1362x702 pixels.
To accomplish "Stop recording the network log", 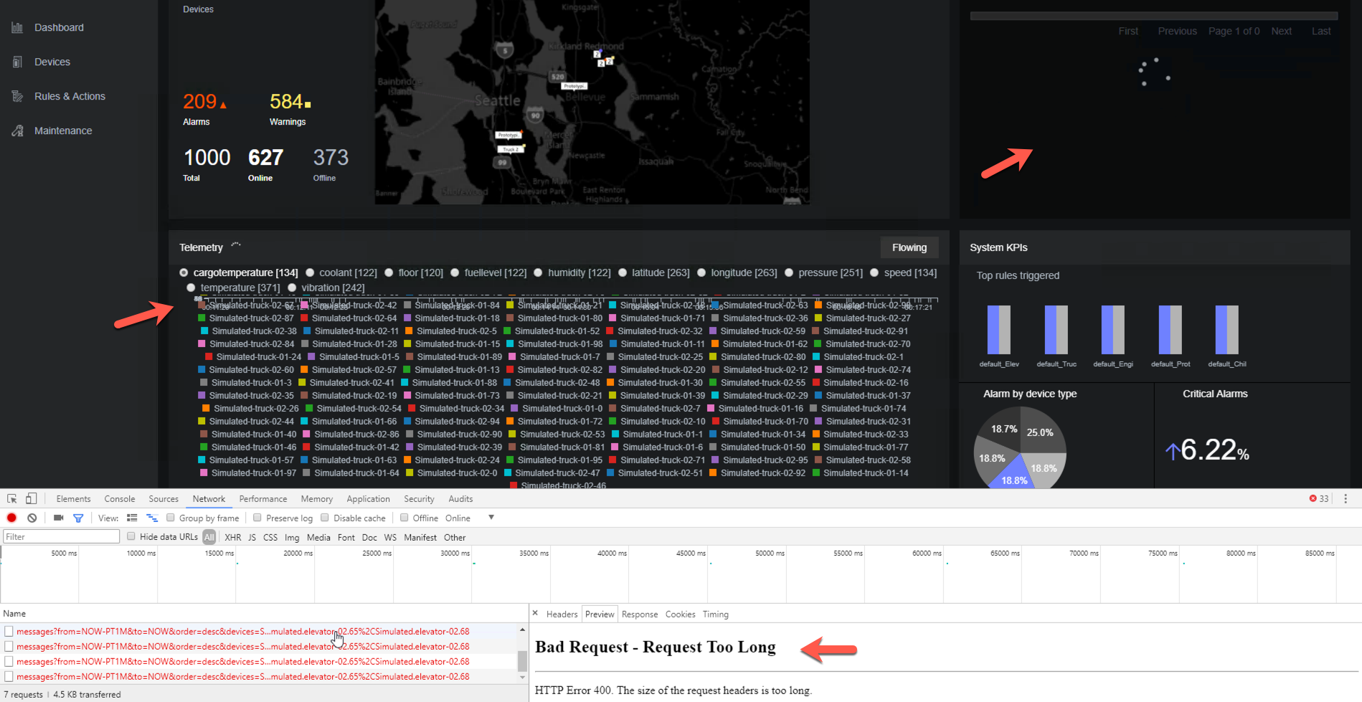I will (x=11, y=517).
